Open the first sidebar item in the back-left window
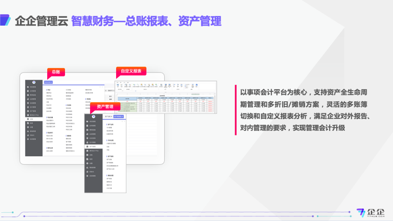The image size is (393, 221). (x=31, y=87)
